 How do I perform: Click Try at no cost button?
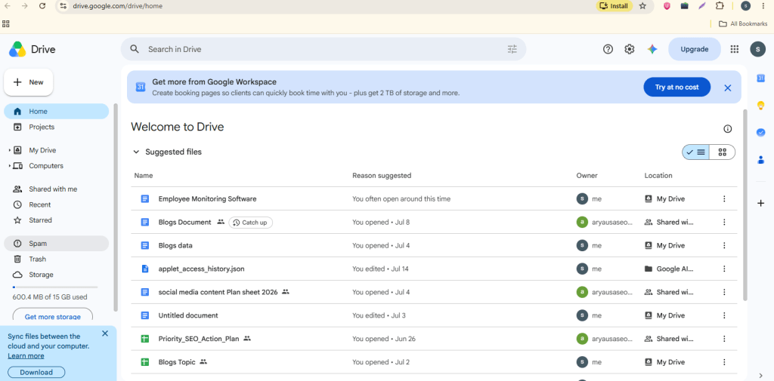coord(676,88)
